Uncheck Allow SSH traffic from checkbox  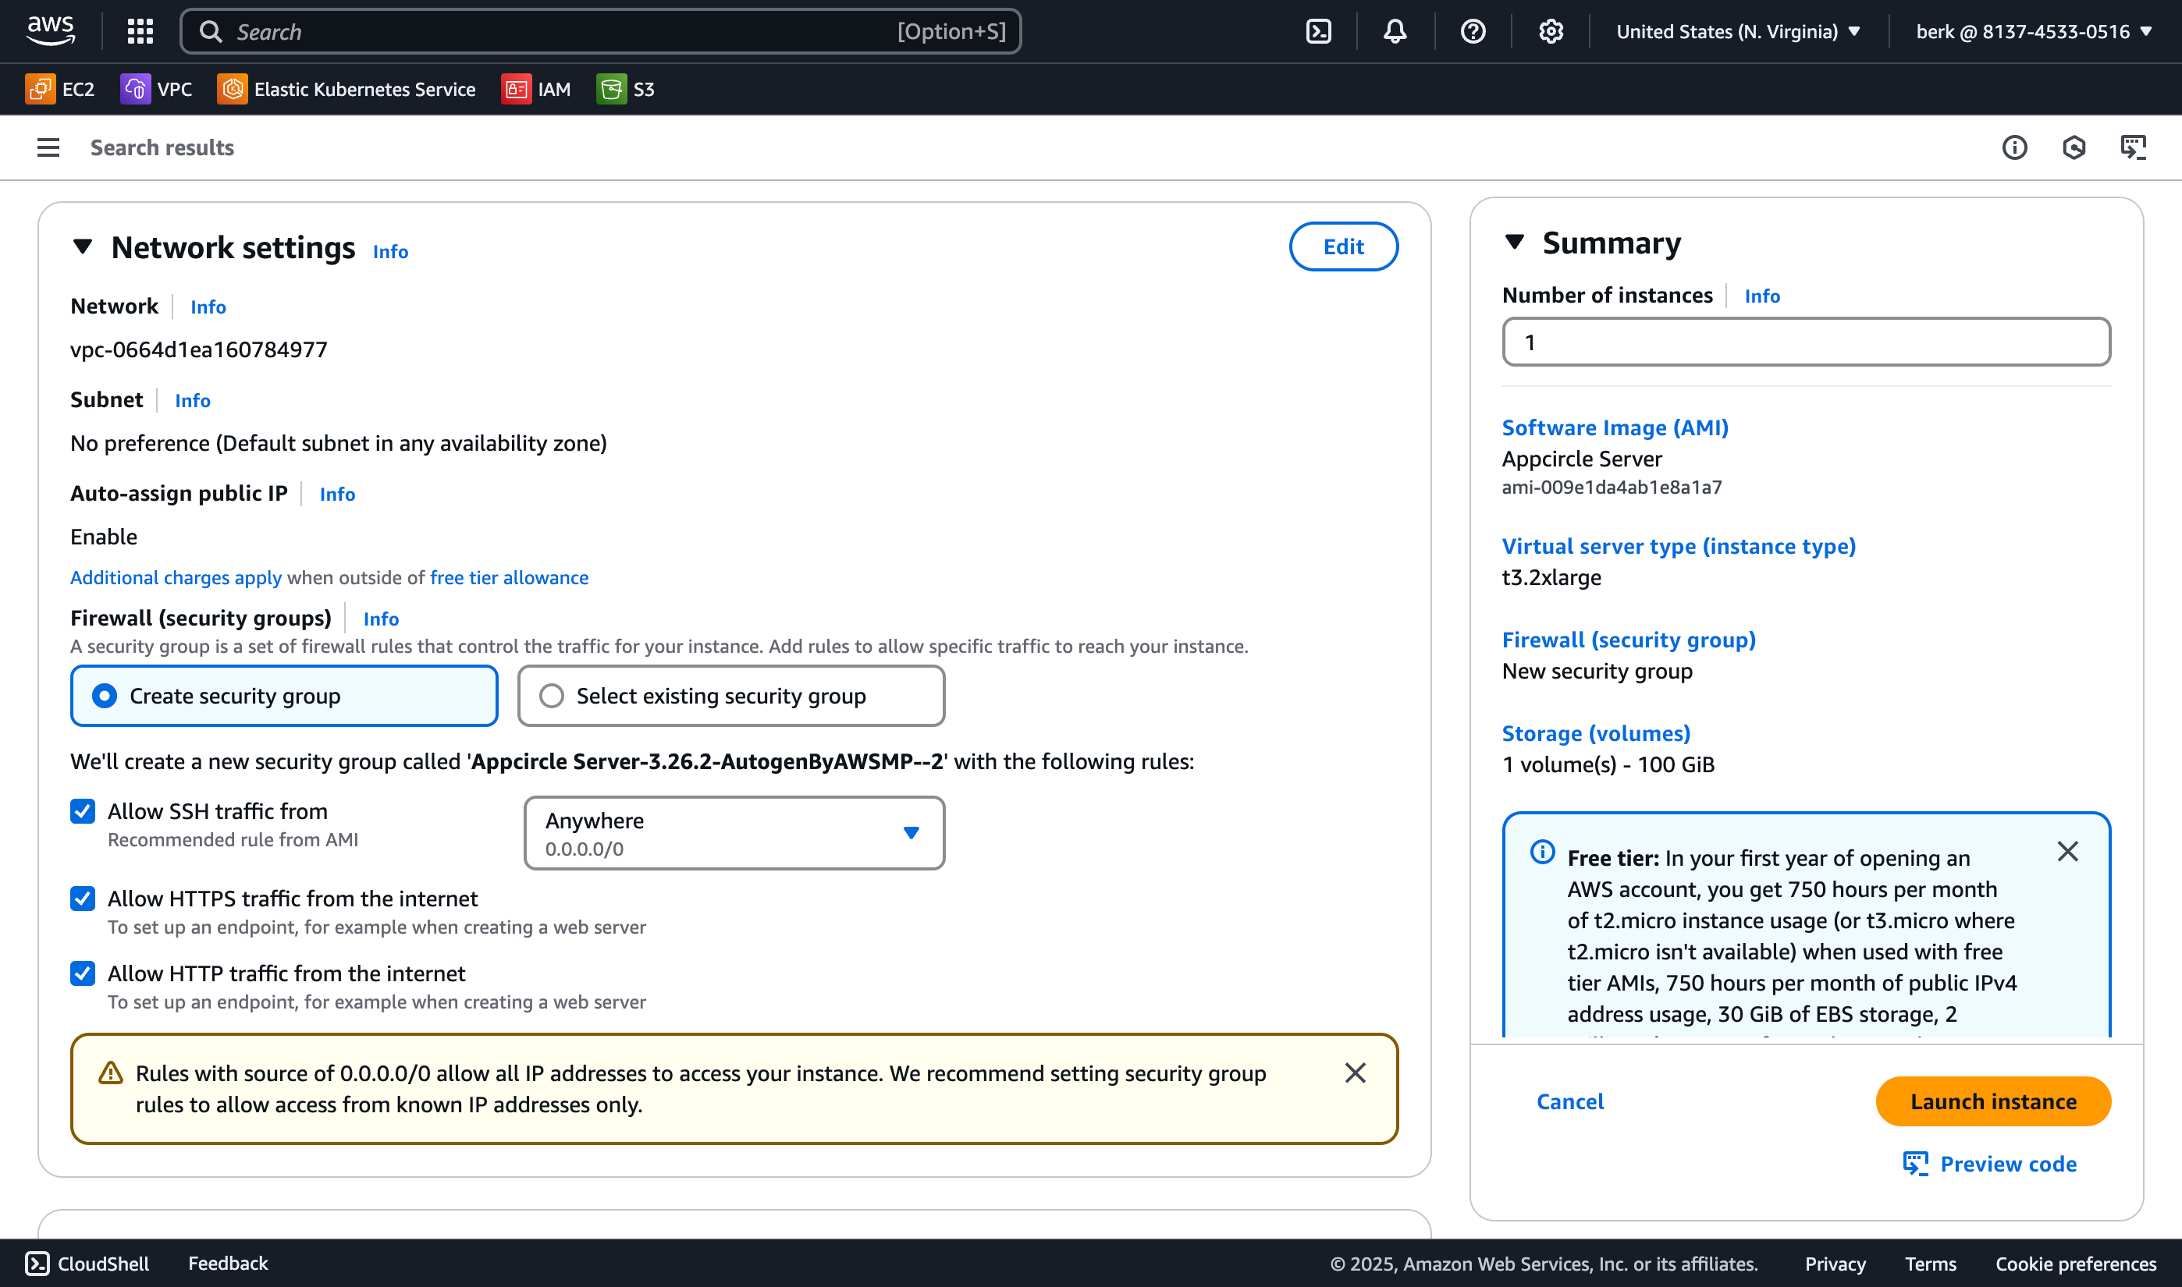click(x=83, y=811)
